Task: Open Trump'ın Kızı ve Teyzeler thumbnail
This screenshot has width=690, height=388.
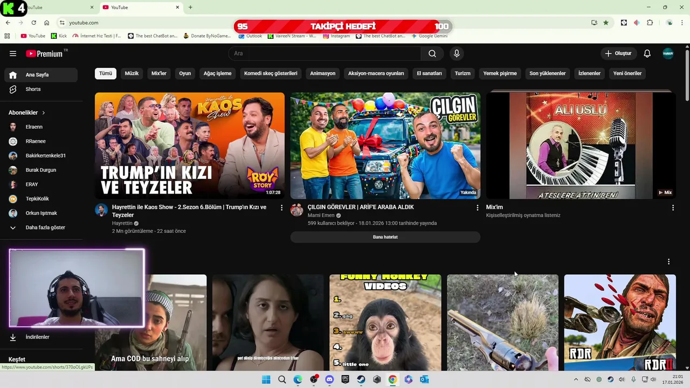Action: tap(190, 145)
